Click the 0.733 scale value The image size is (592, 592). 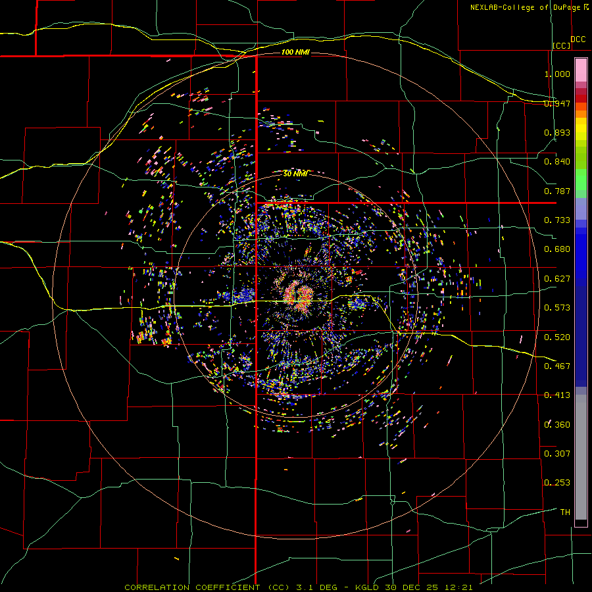pos(557,220)
